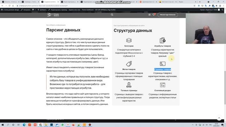
Task: Click the Метки товаров heading text
Action: 129,69
